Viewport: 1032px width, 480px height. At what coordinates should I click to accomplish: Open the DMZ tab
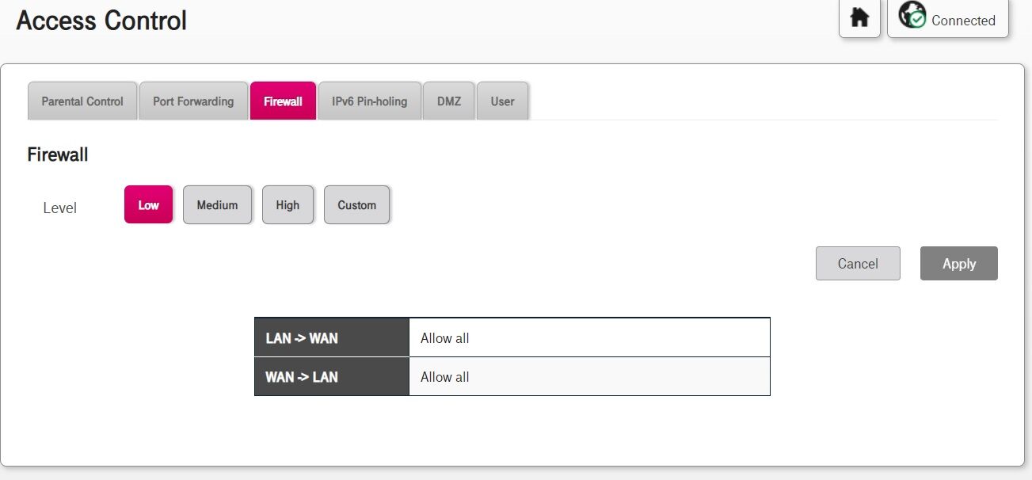[448, 101]
